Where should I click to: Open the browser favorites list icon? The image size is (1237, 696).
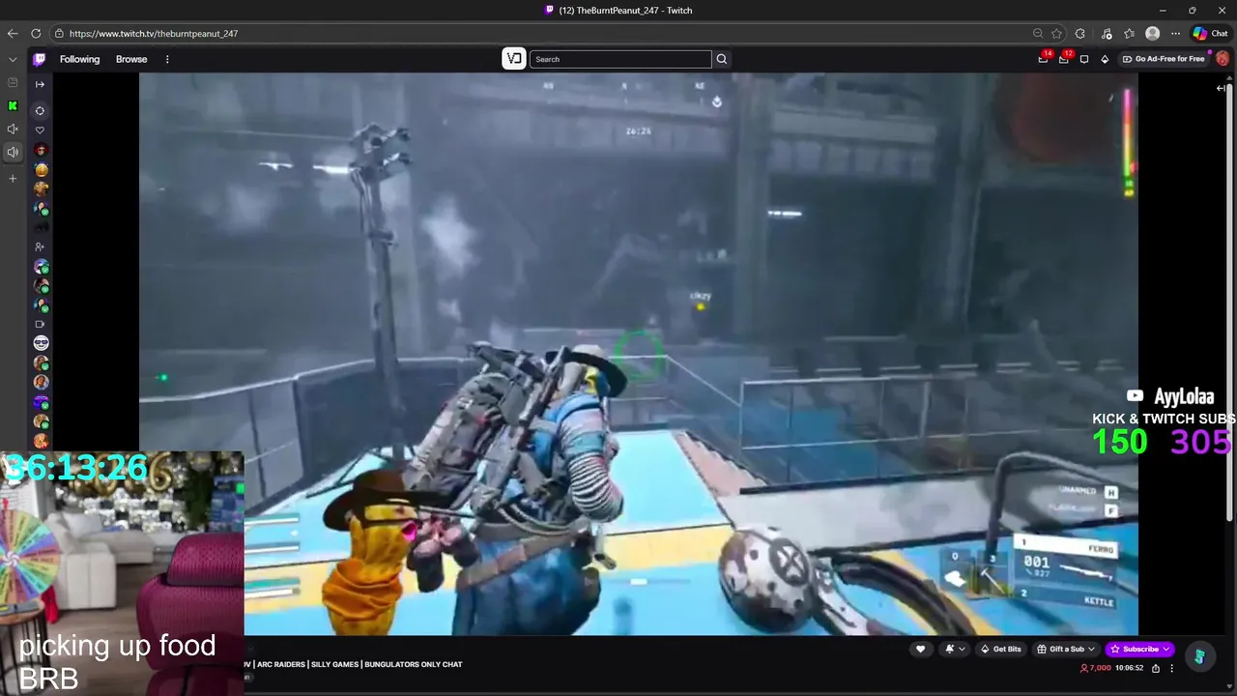coord(1129,33)
